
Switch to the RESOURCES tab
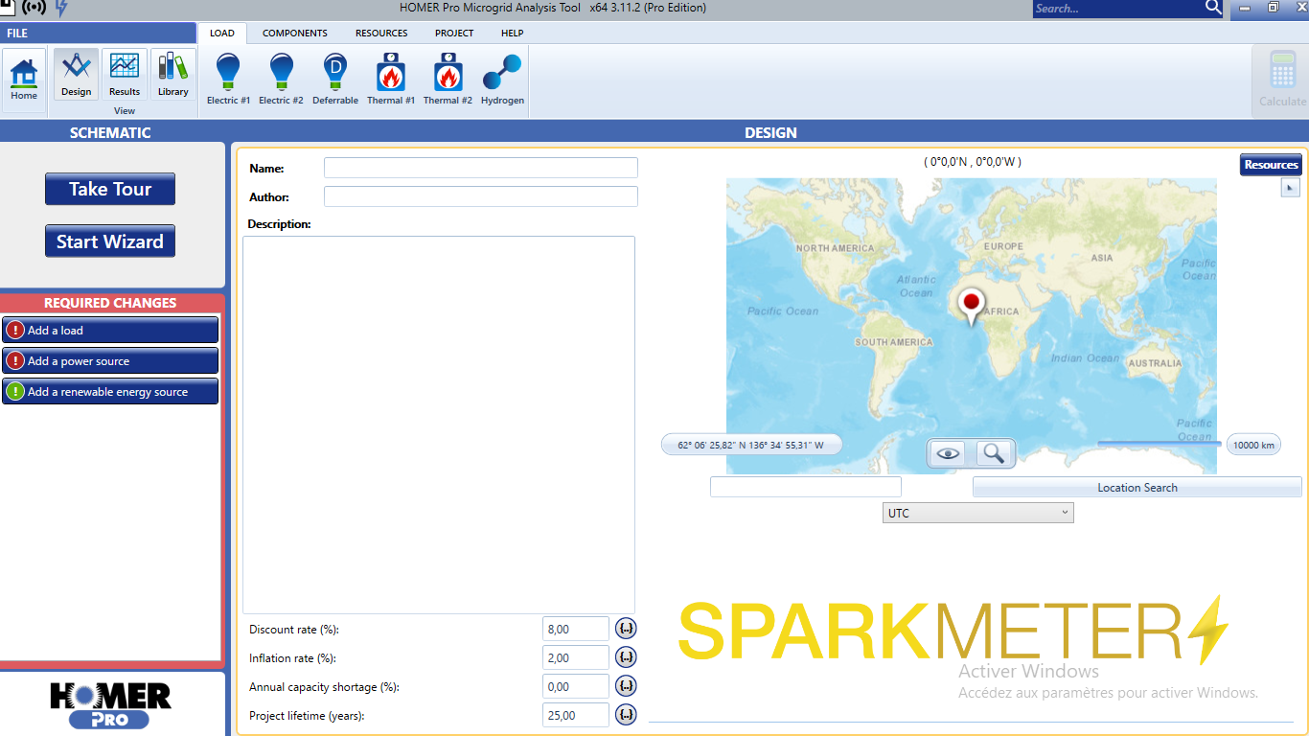(x=381, y=33)
